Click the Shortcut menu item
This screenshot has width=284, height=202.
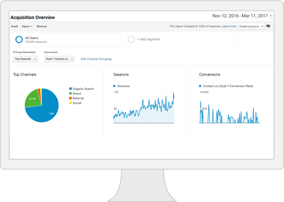coord(42,26)
